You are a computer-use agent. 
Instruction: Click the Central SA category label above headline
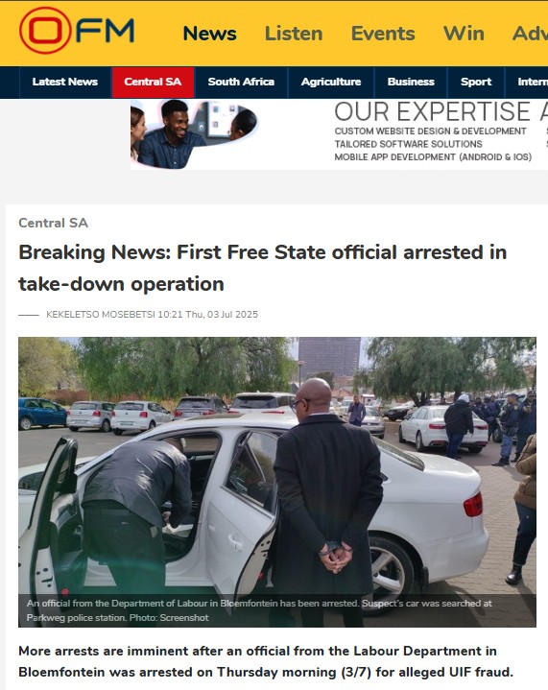[x=53, y=223]
